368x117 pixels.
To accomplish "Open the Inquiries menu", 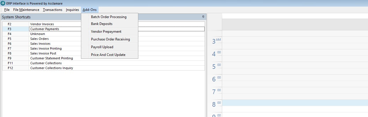I will click(72, 10).
